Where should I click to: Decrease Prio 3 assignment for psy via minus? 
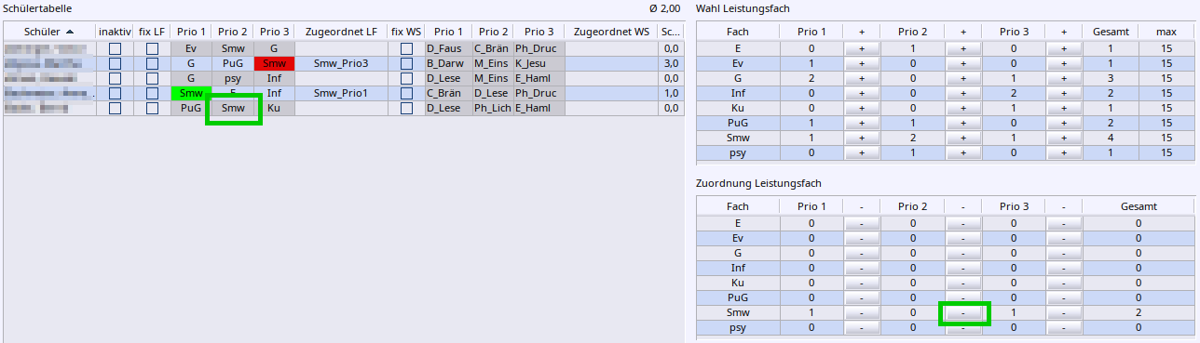[x=1064, y=328]
